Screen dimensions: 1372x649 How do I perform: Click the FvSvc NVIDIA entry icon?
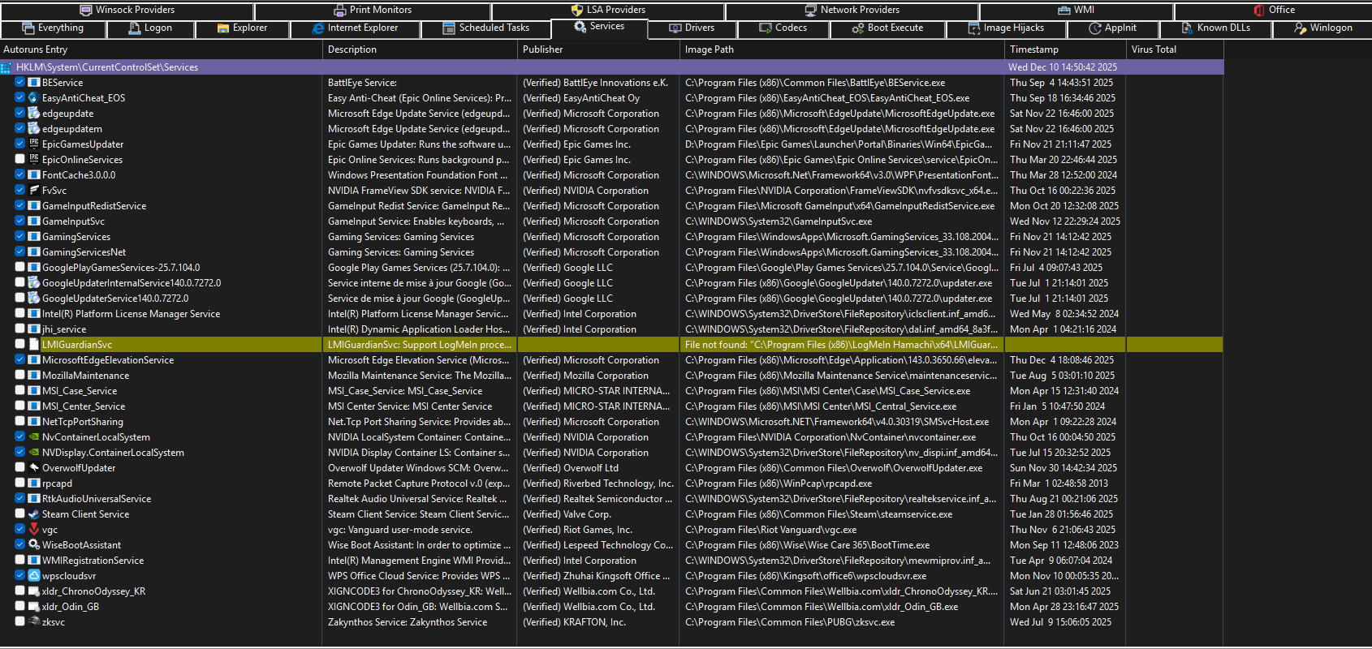(x=34, y=191)
